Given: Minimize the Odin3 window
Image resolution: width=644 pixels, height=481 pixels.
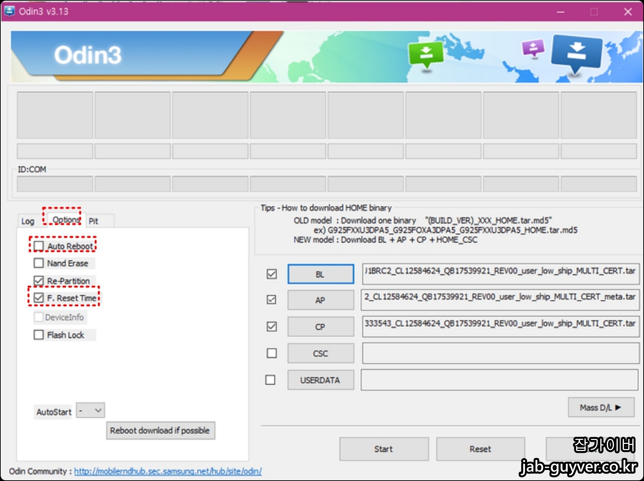Looking at the screenshot, I should [561, 12].
